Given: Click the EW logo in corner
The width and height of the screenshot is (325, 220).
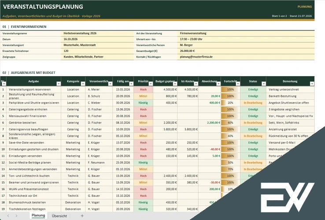Looking at the screenshot, I should [x=288, y=198].
